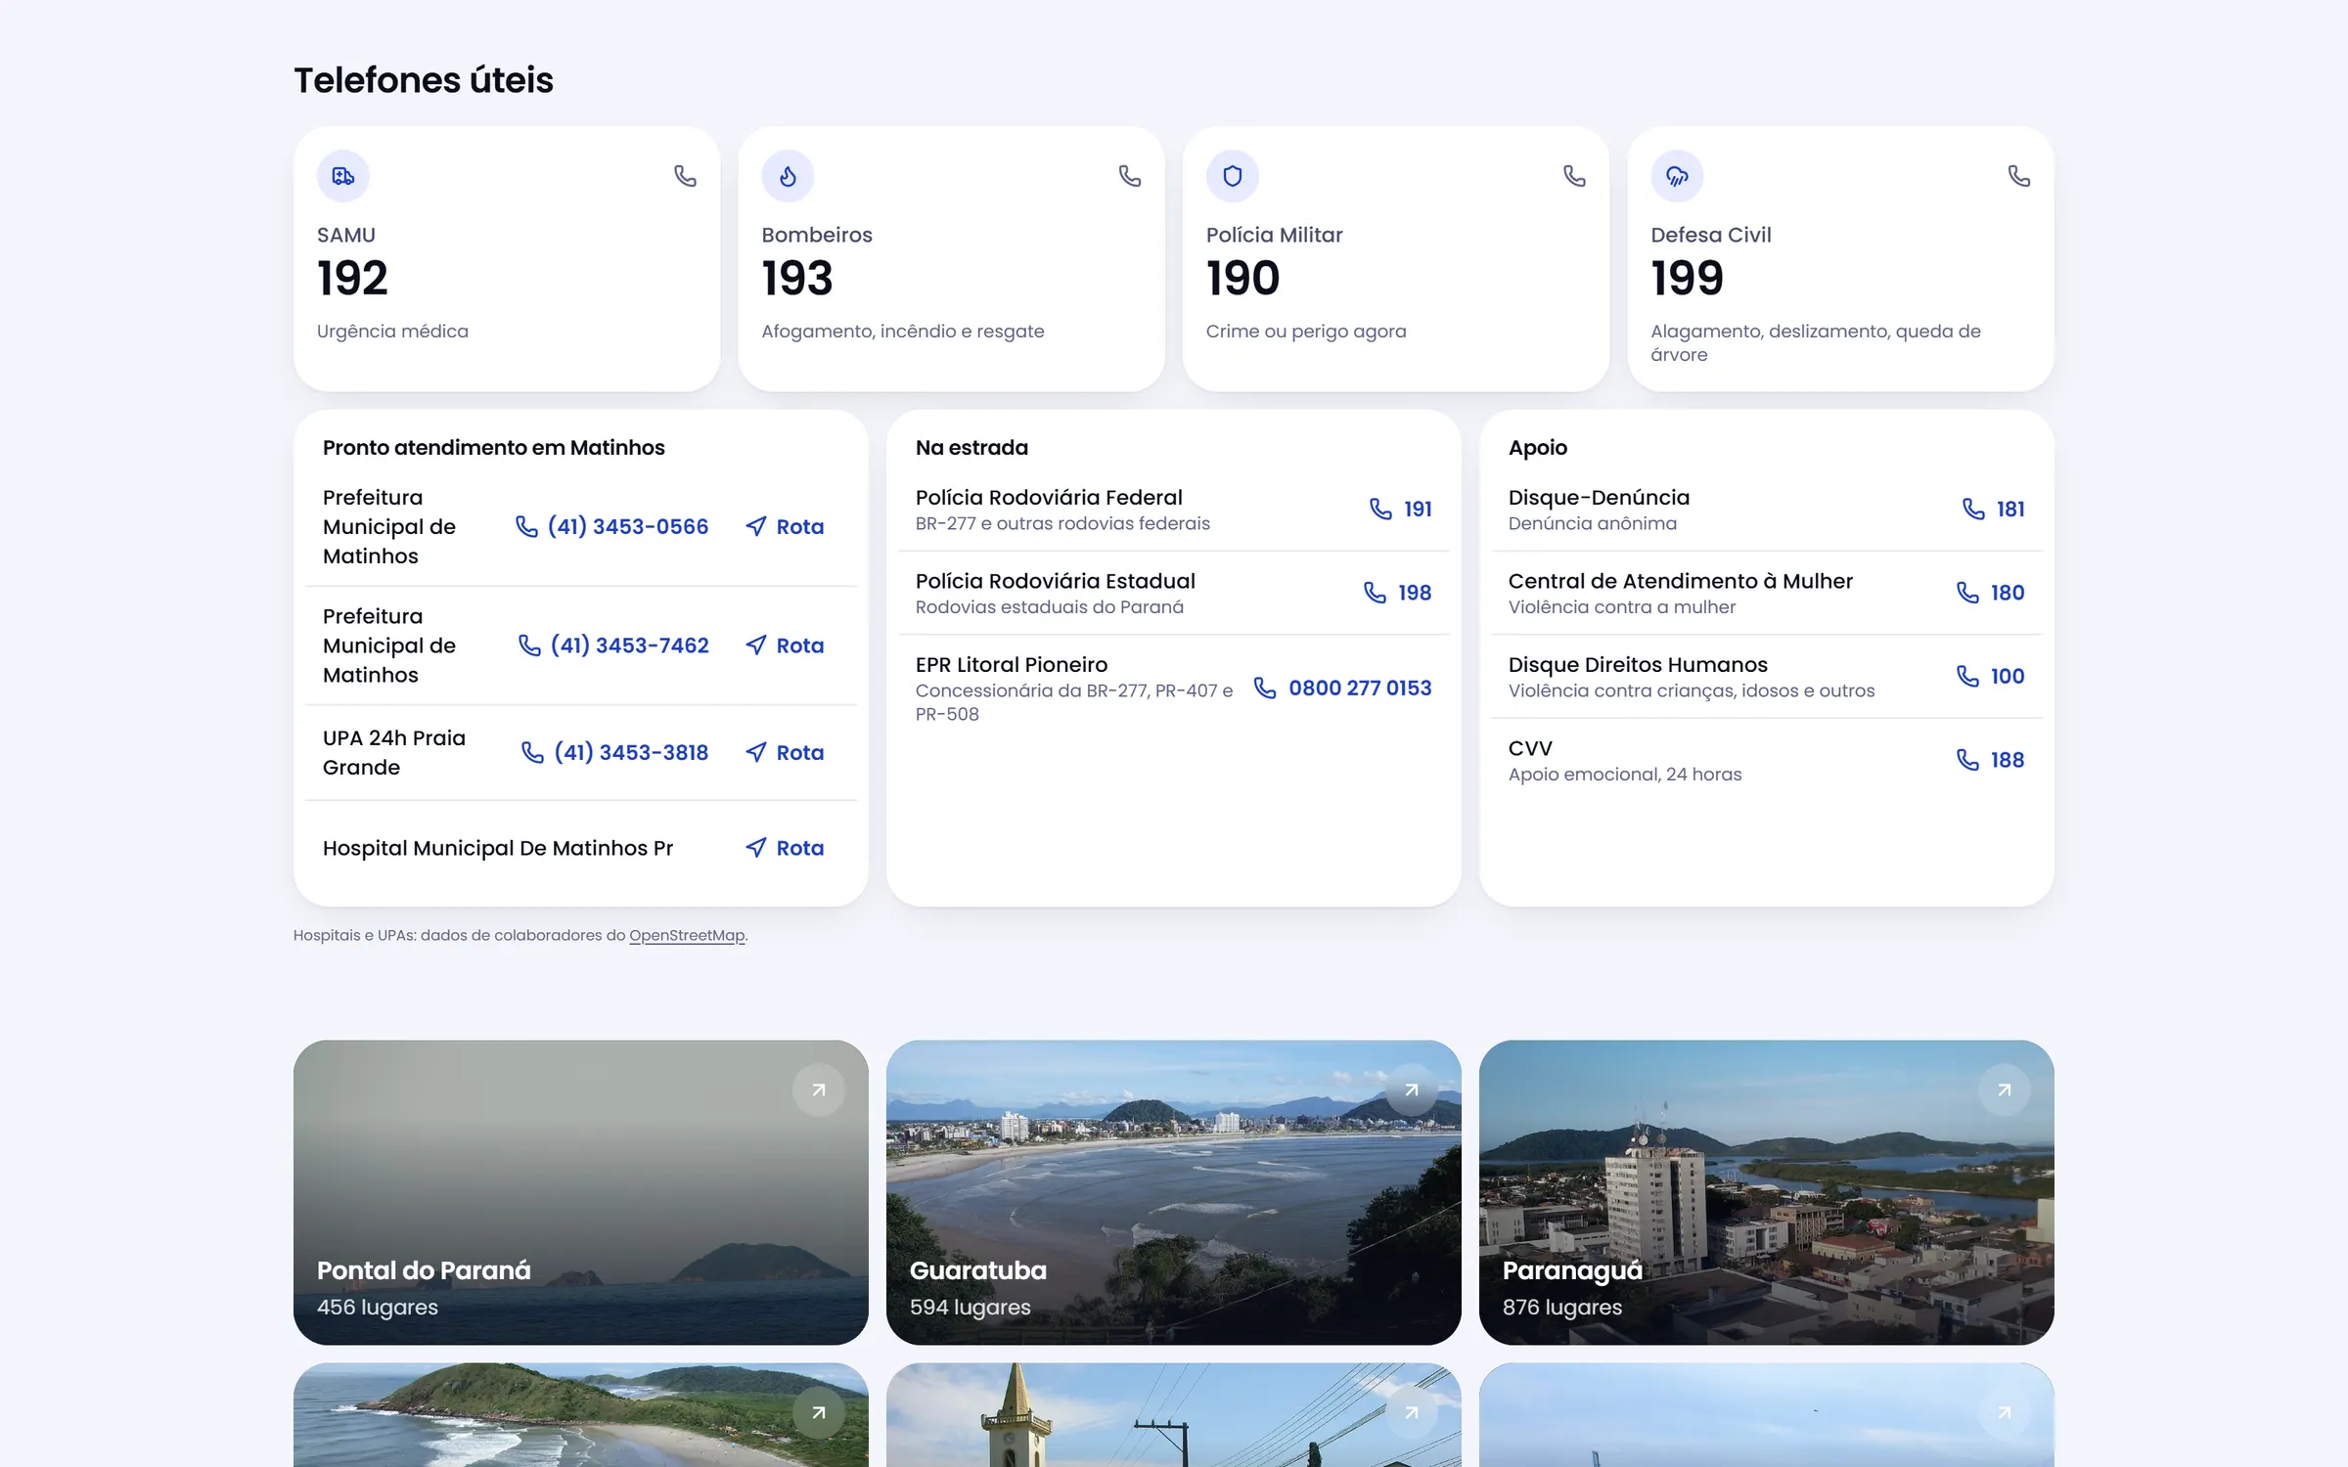Click the flame icon on Bombeiros card

(788, 176)
